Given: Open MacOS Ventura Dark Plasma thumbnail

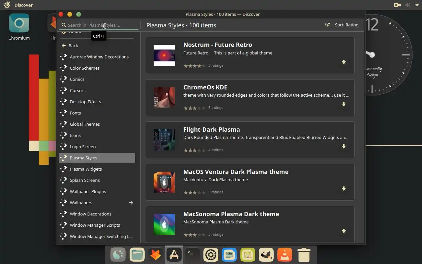Looking at the screenshot, I should [x=164, y=182].
